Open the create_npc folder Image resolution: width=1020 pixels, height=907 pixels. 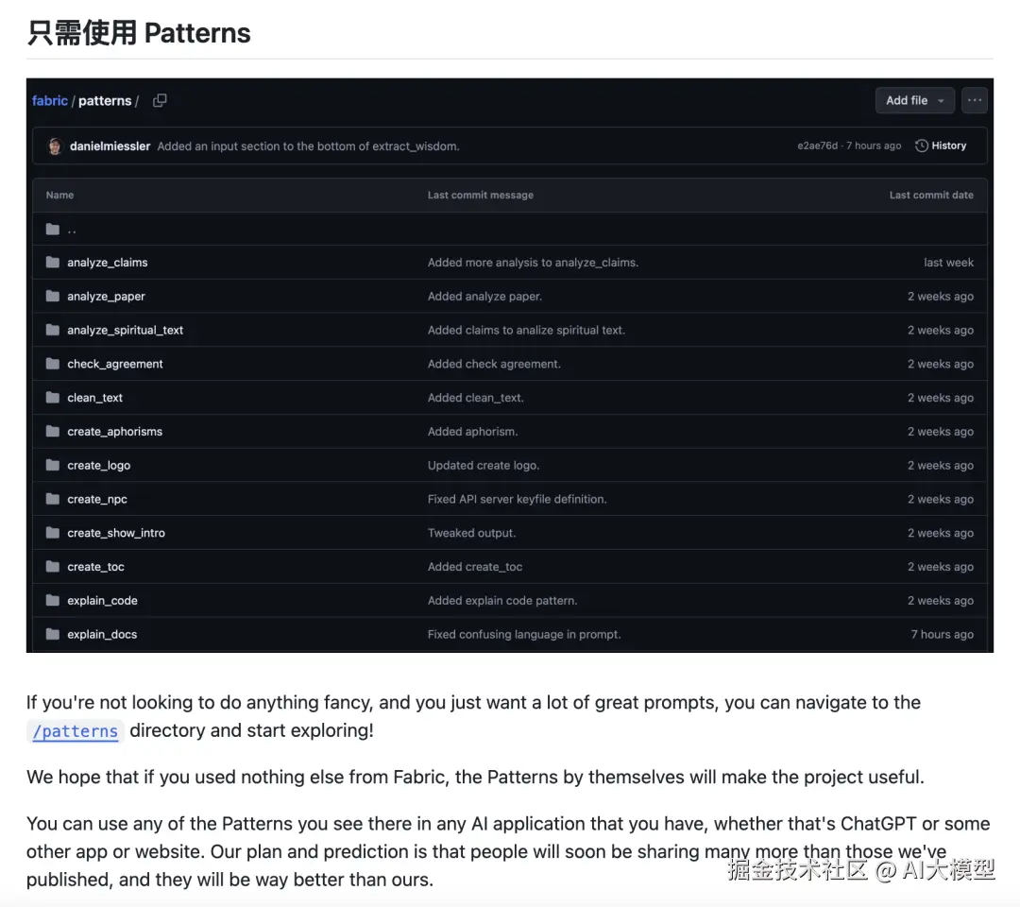pos(96,500)
